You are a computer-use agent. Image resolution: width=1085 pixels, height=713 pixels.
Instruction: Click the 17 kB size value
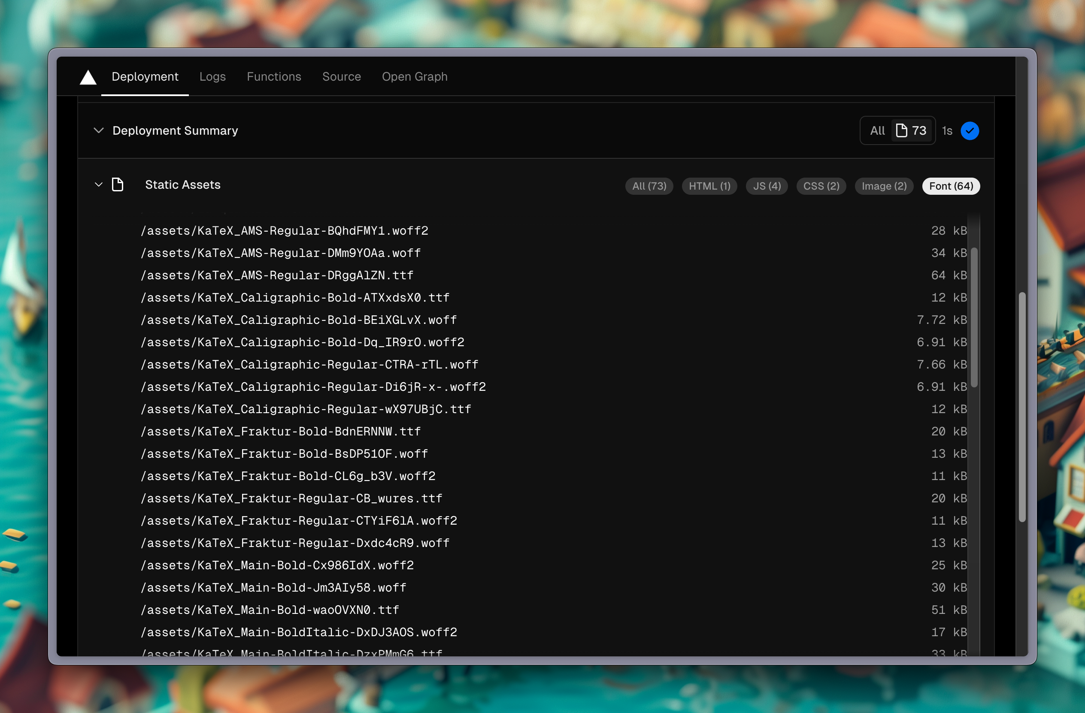pos(949,632)
